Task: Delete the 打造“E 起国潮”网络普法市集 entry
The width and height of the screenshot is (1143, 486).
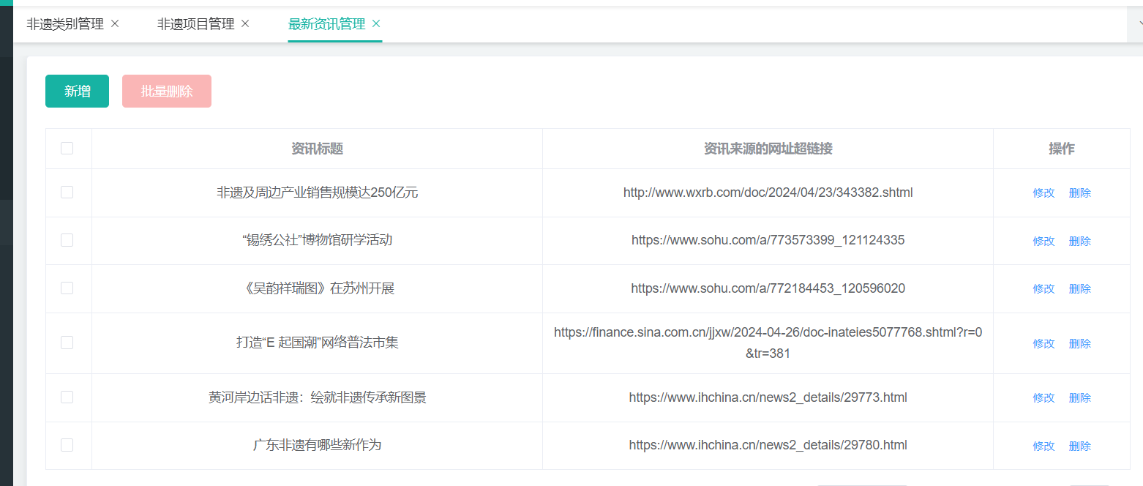Action: pyautogui.click(x=1079, y=343)
